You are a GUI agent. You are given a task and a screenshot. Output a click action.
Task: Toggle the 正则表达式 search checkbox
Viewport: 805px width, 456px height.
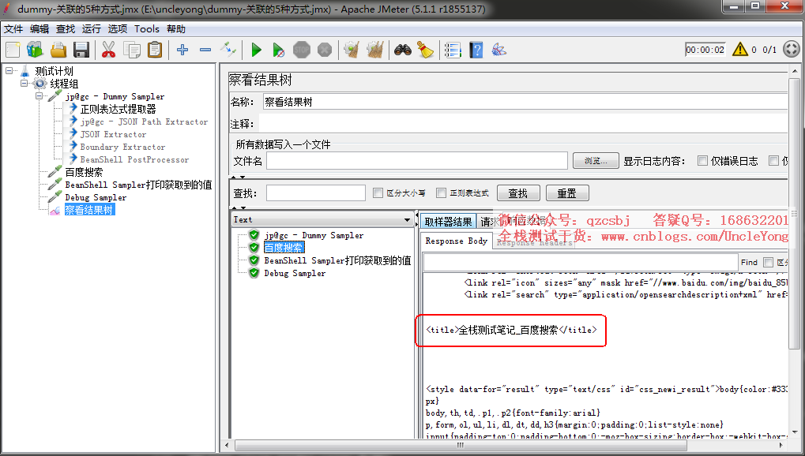(x=441, y=192)
